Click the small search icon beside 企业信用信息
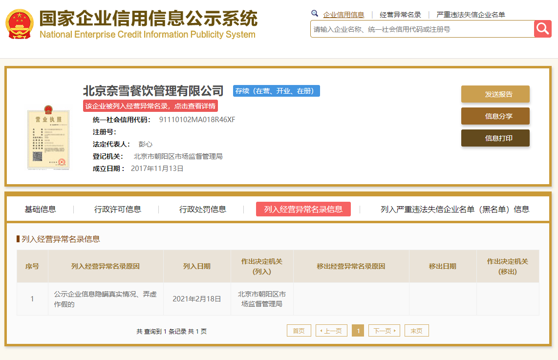Screen dimensions: 558x360 pyautogui.click(x=315, y=13)
